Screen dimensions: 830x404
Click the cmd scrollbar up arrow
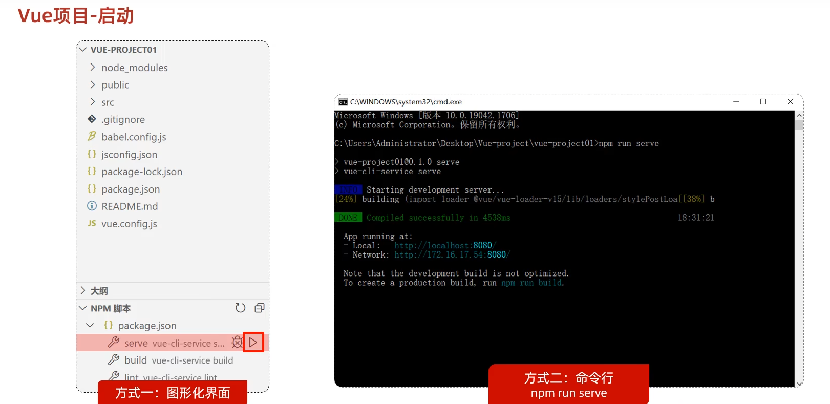pos(799,116)
